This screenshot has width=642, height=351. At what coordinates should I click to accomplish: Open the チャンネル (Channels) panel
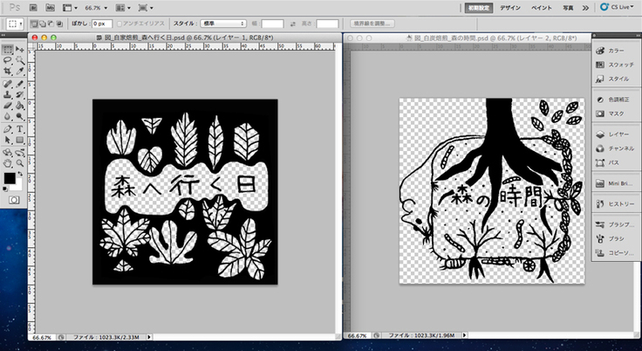[617, 148]
